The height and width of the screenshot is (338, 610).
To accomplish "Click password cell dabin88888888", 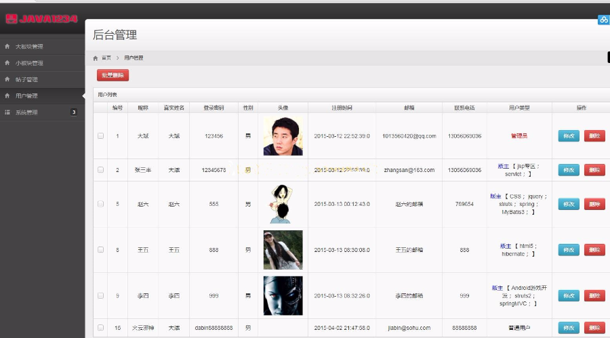I will 213,328.
